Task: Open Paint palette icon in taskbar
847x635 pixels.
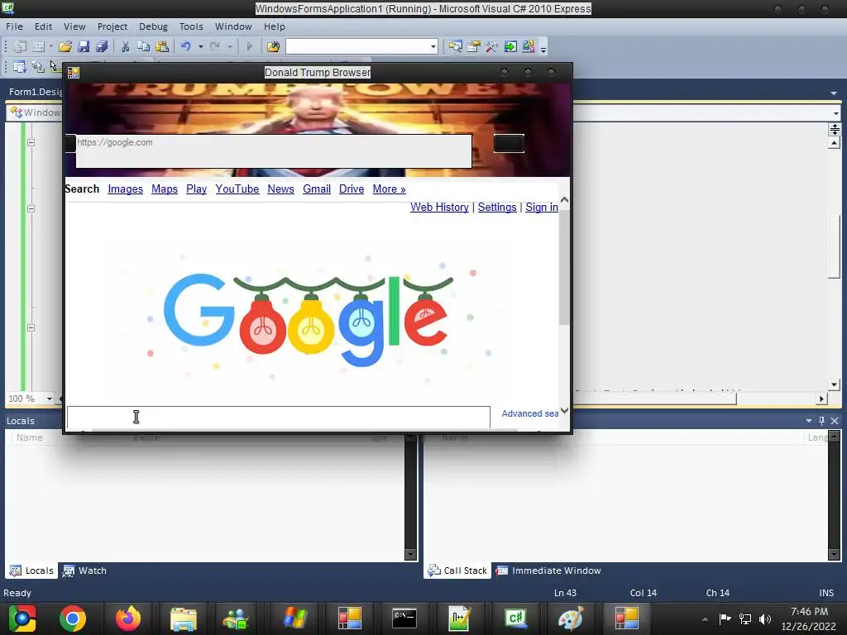Action: [571, 618]
